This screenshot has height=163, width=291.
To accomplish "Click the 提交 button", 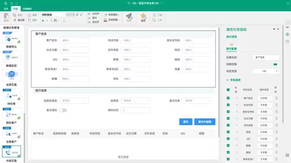I will click(185, 121).
